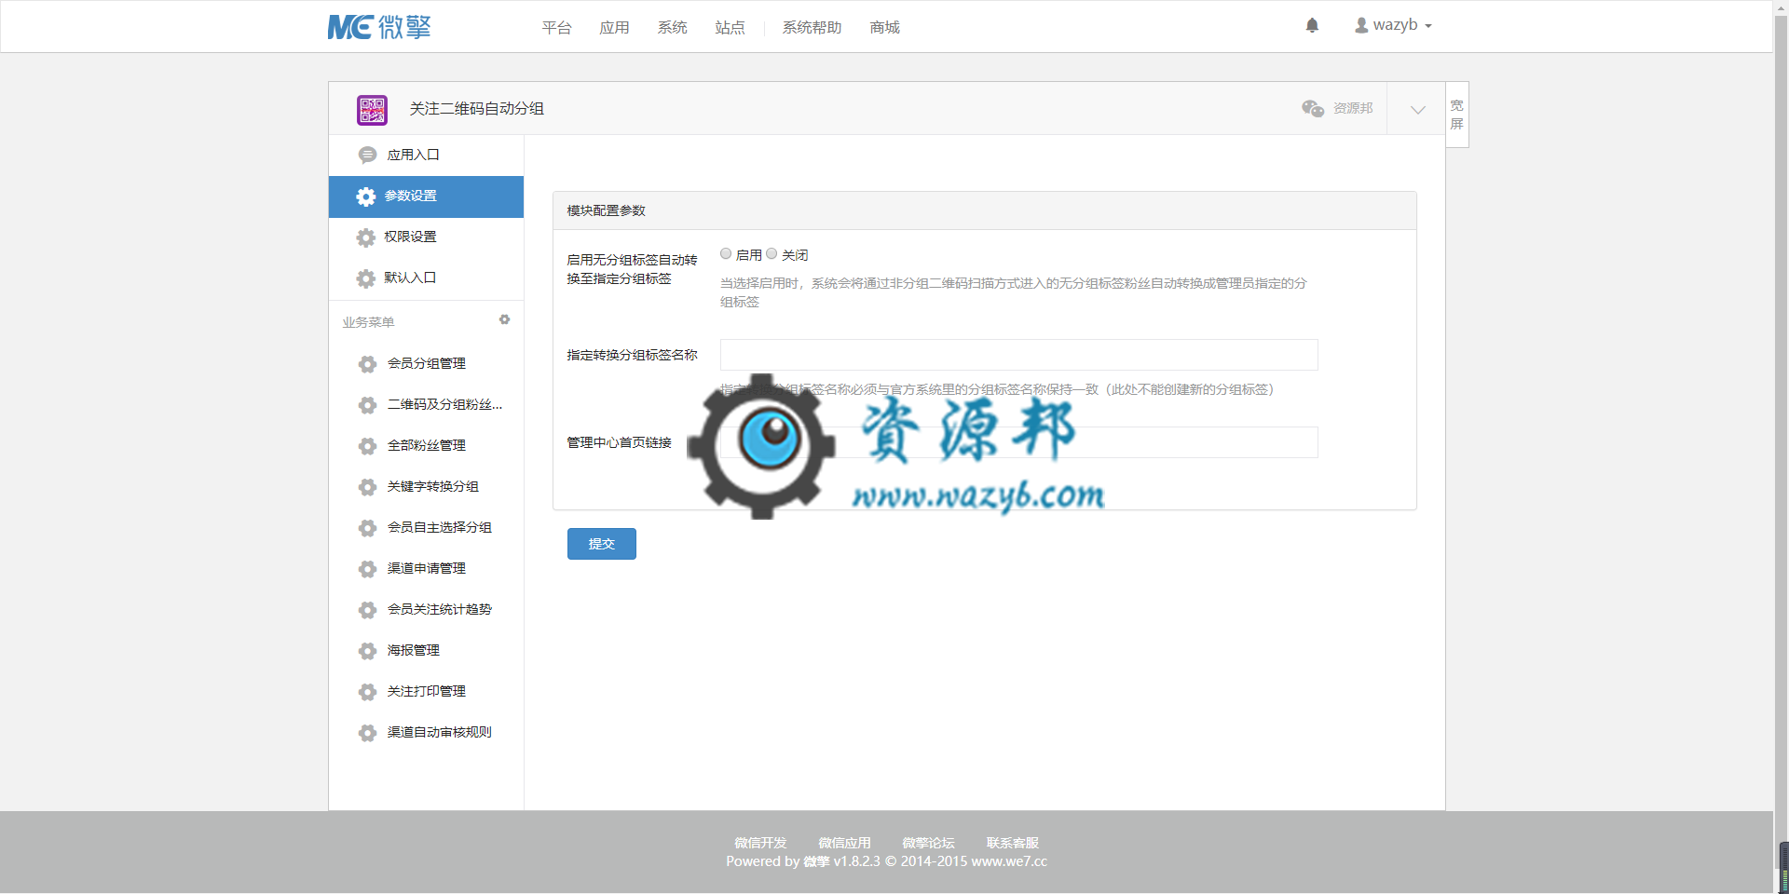Open the 应用入口 sidebar item
Screen dimensions: 1789x894
point(426,156)
